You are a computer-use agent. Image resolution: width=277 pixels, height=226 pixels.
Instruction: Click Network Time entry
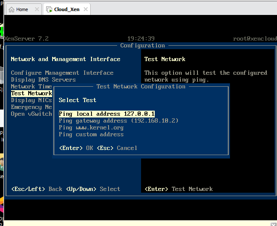(x=32, y=87)
